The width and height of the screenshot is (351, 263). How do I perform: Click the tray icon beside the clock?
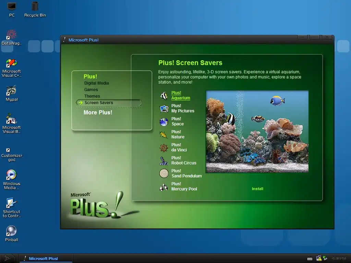tap(325, 258)
